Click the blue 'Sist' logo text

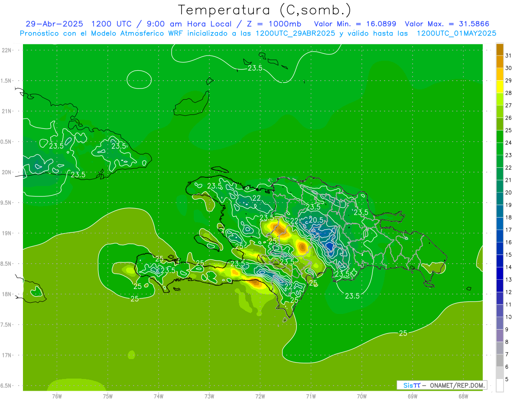(x=411, y=385)
